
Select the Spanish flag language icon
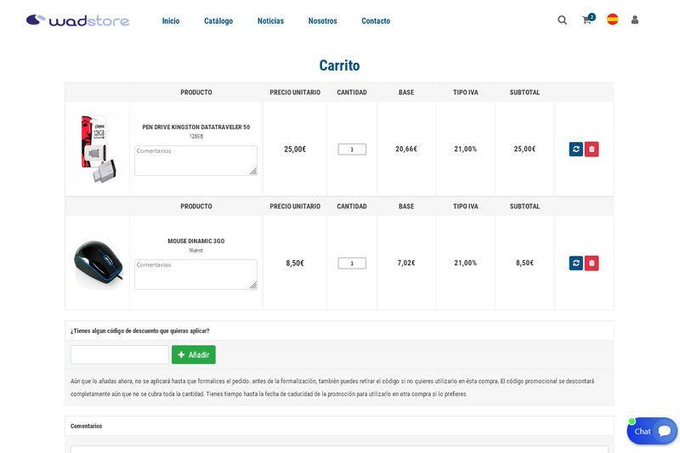click(x=612, y=20)
